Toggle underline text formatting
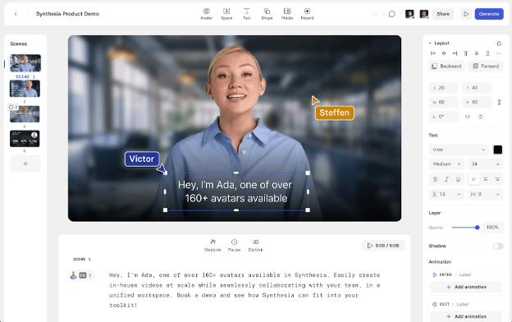 click(x=458, y=179)
